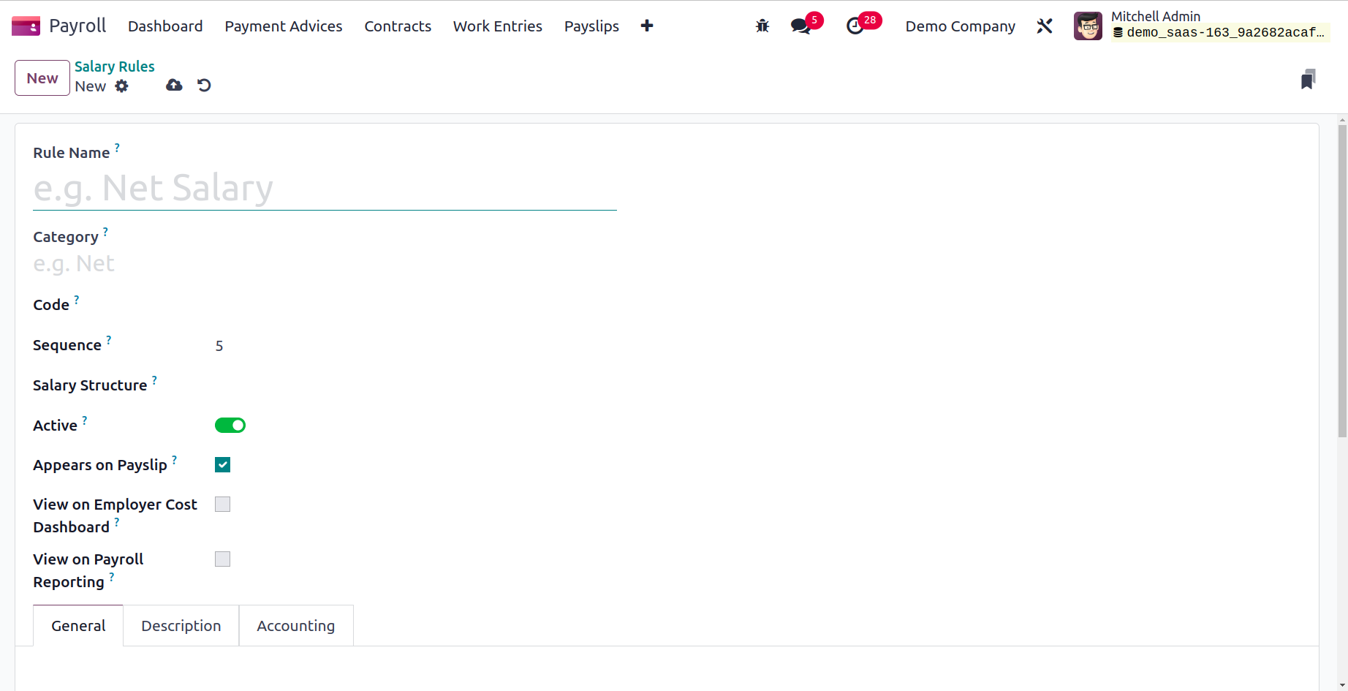Image resolution: width=1348 pixels, height=691 pixels.
Task: Open the activities clock icon
Action: point(855,26)
